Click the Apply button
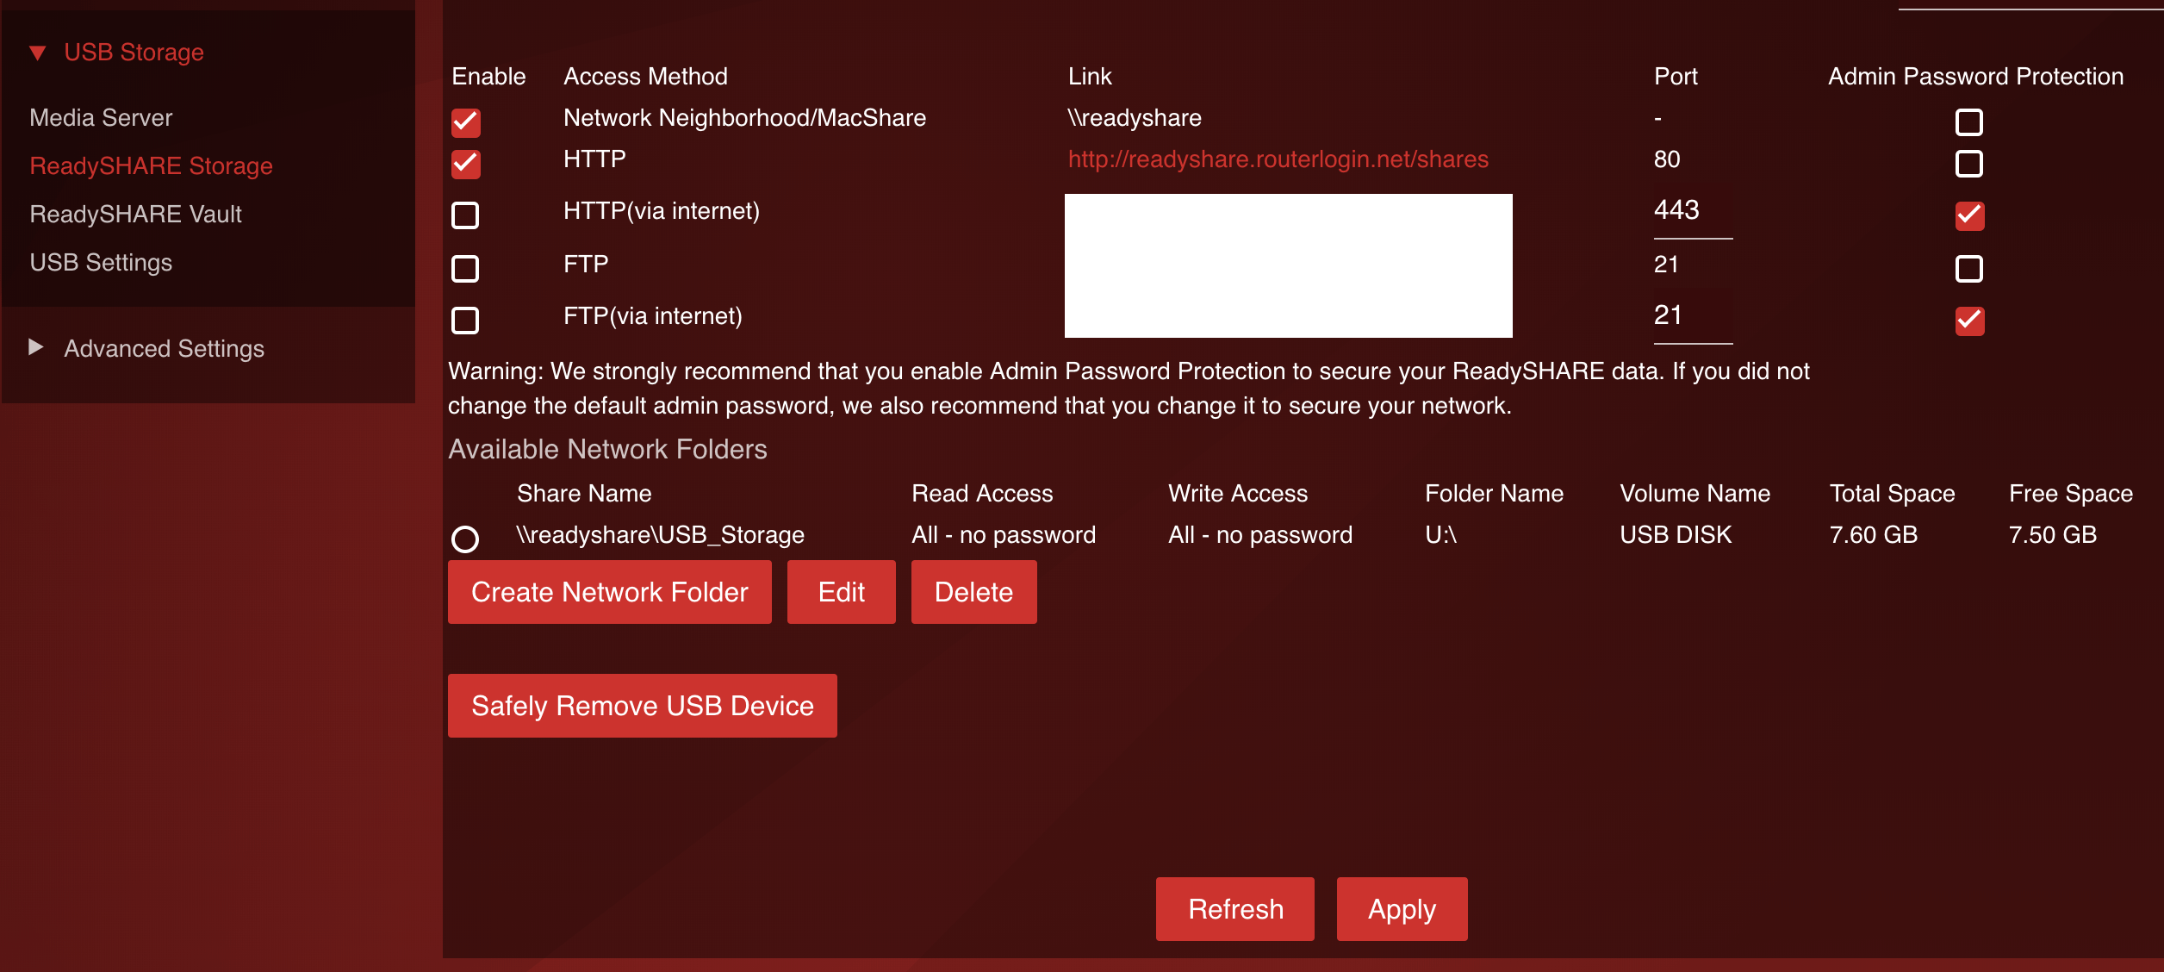 click(x=1402, y=909)
